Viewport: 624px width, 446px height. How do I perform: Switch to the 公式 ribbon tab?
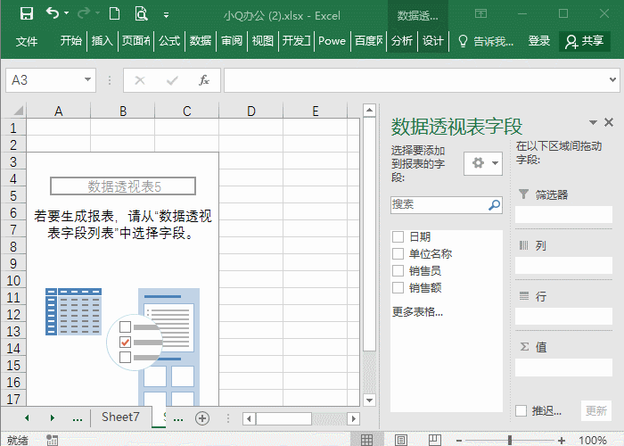pos(169,41)
